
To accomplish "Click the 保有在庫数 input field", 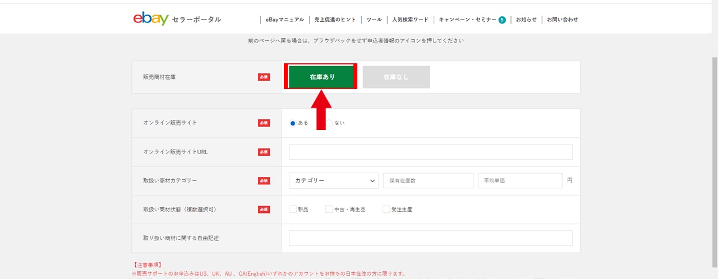I will [x=428, y=180].
